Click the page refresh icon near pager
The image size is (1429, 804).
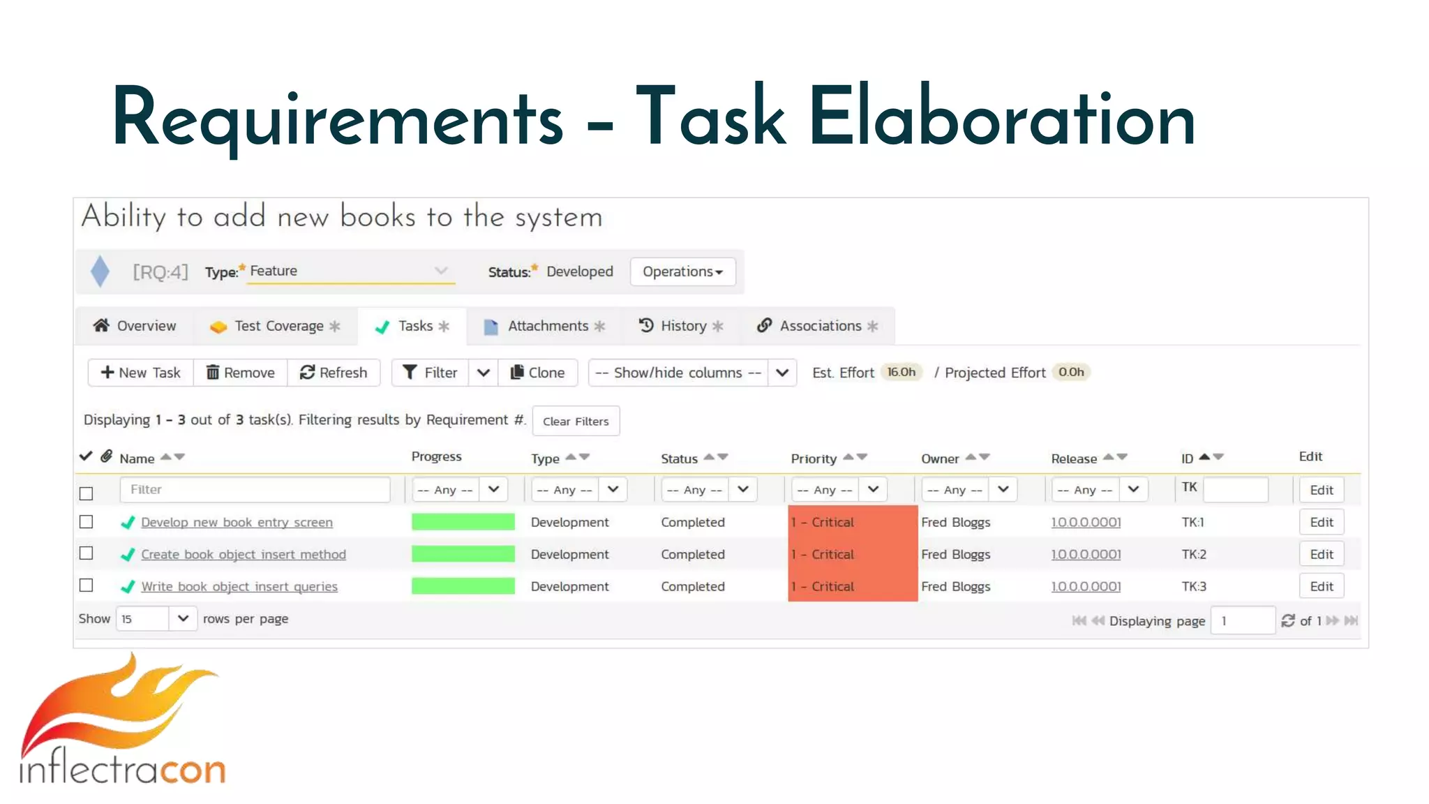tap(1288, 620)
